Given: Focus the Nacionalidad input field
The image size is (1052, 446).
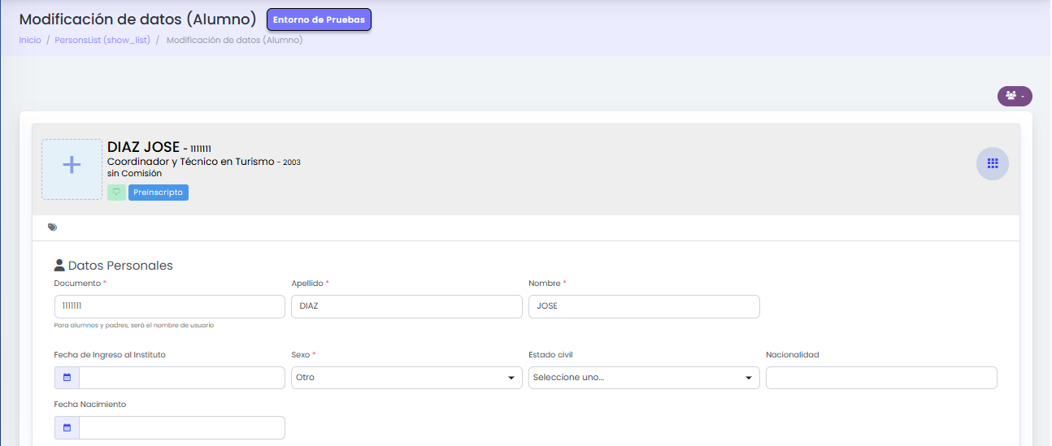Looking at the screenshot, I should tap(881, 378).
